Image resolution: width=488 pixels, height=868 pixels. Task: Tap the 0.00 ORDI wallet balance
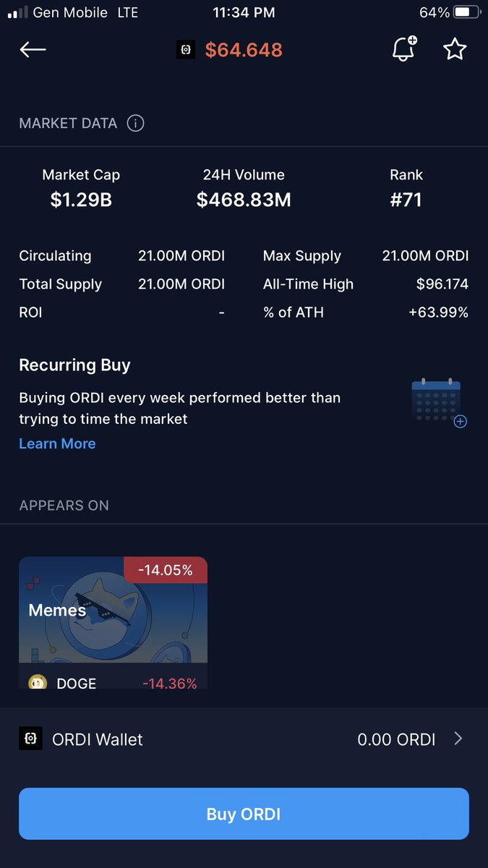[x=396, y=739]
